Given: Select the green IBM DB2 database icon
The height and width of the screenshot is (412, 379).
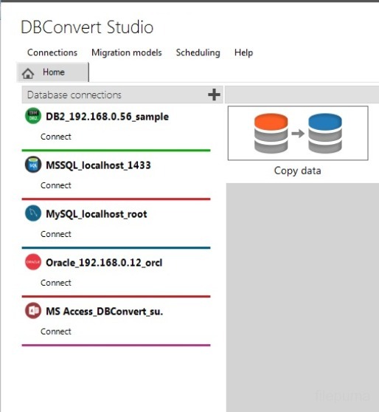Looking at the screenshot, I should click(x=33, y=116).
